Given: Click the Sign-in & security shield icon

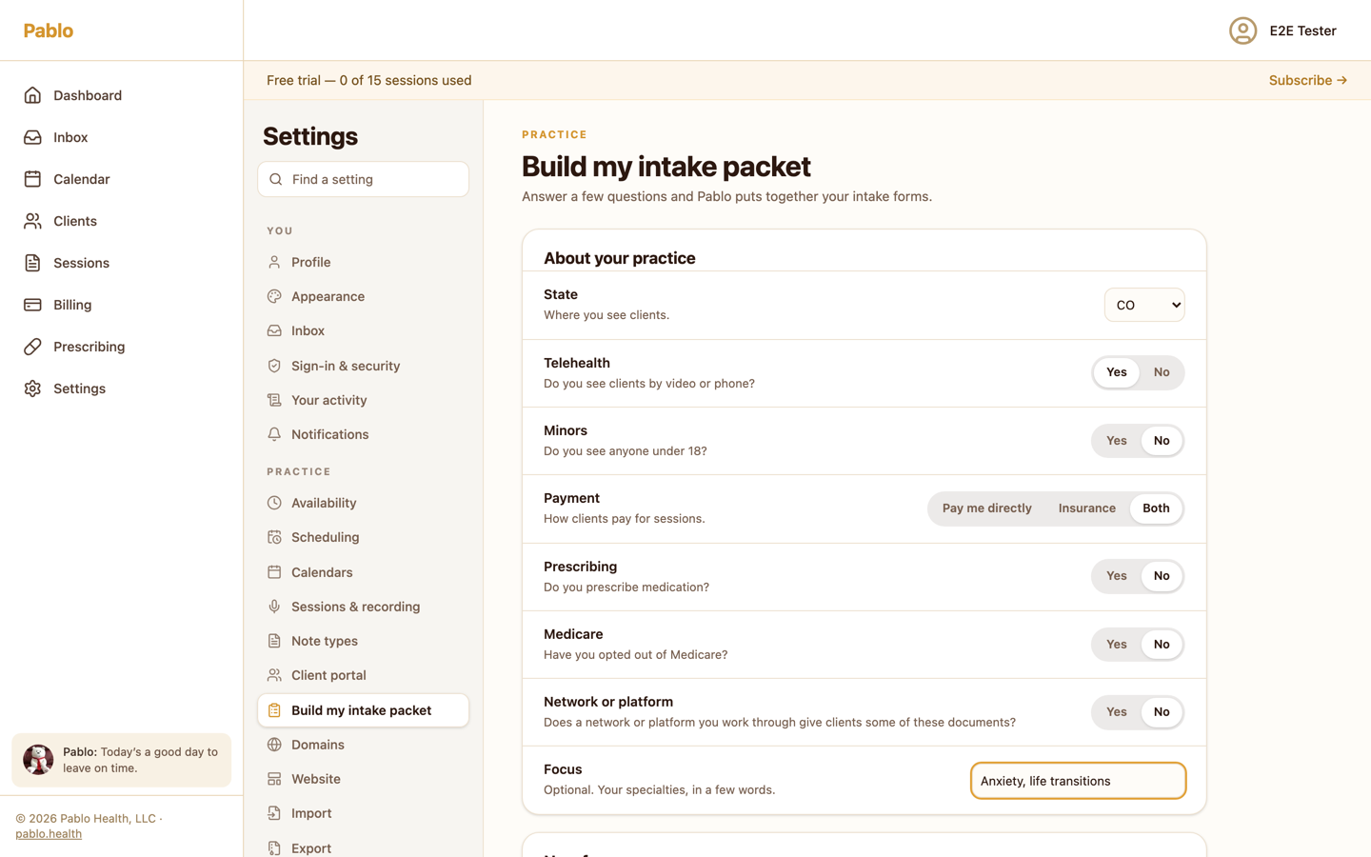Looking at the screenshot, I should tap(274, 366).
